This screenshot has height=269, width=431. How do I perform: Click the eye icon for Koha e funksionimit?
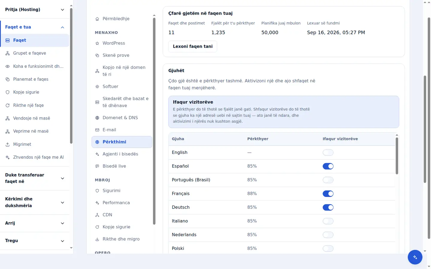7,66
